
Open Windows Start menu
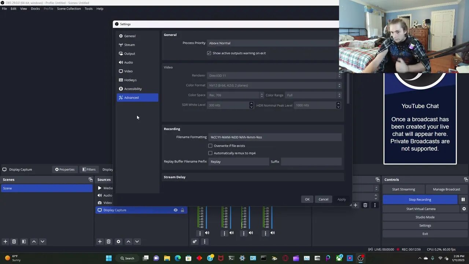point(109,258)
